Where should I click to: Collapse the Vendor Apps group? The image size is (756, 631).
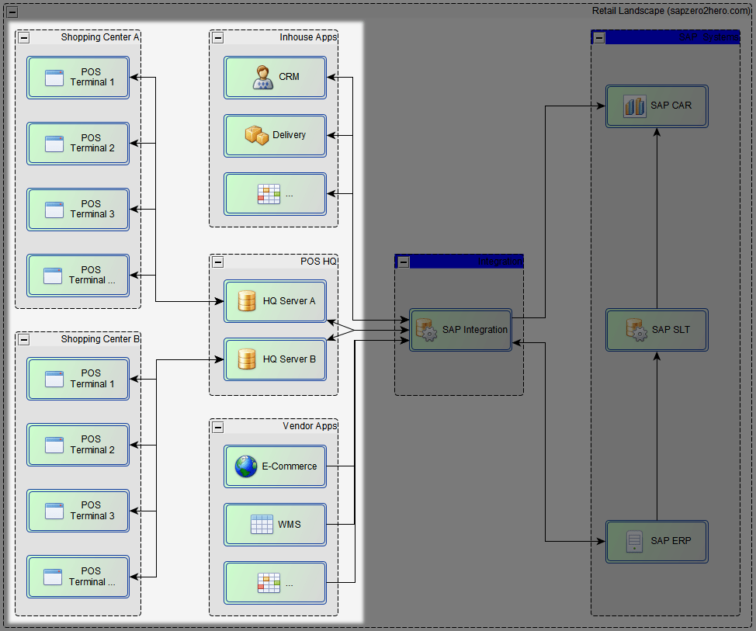pyautogui.click(x=218, y=426)
